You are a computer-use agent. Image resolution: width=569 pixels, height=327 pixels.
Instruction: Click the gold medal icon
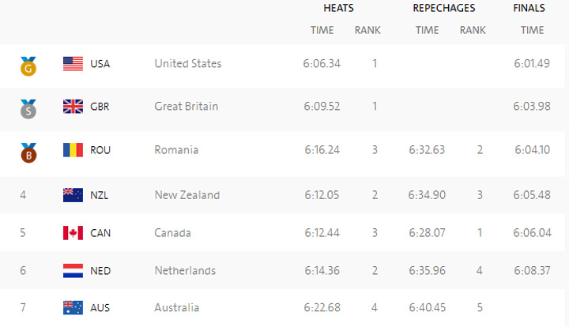[28, 66]
